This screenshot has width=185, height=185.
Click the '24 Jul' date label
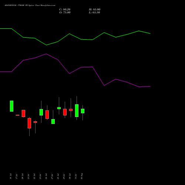46,176
